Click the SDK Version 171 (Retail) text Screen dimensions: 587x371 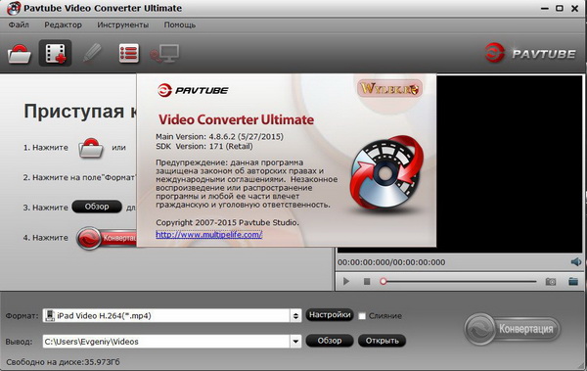click(x=204, y=146)
